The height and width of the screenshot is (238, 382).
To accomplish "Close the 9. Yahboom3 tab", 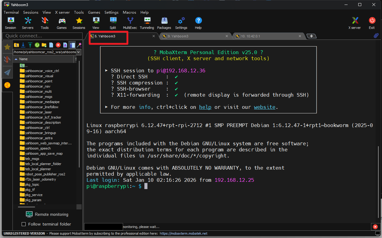I will (227, 36).
